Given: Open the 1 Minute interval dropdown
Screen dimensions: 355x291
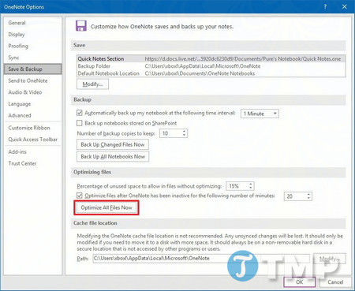Looking at the screenshot, I should point(260,114).
